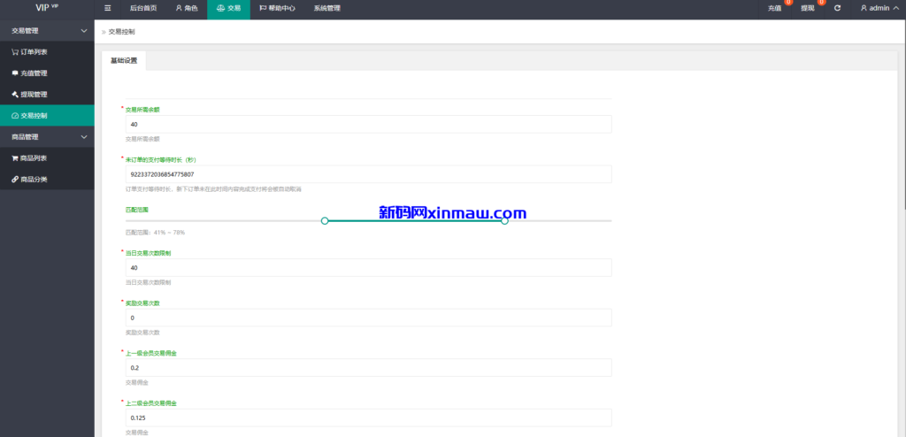The height and width of the screenshot is (437, 906).
Task: Focus the 上一级会员交易佣金 input field
Action: point(368,367)
